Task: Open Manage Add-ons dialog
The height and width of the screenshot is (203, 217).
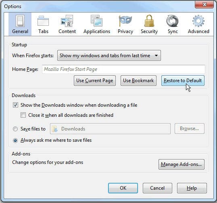Action: click(x=181, y=164)
